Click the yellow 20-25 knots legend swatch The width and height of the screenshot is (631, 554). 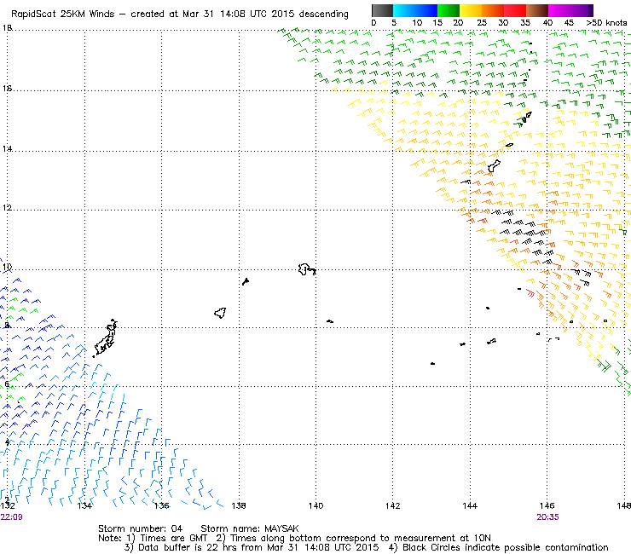tap(471, 10)
